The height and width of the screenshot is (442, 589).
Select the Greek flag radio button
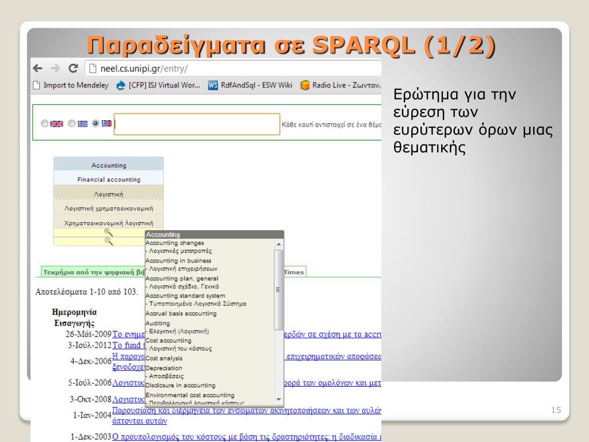71,123
